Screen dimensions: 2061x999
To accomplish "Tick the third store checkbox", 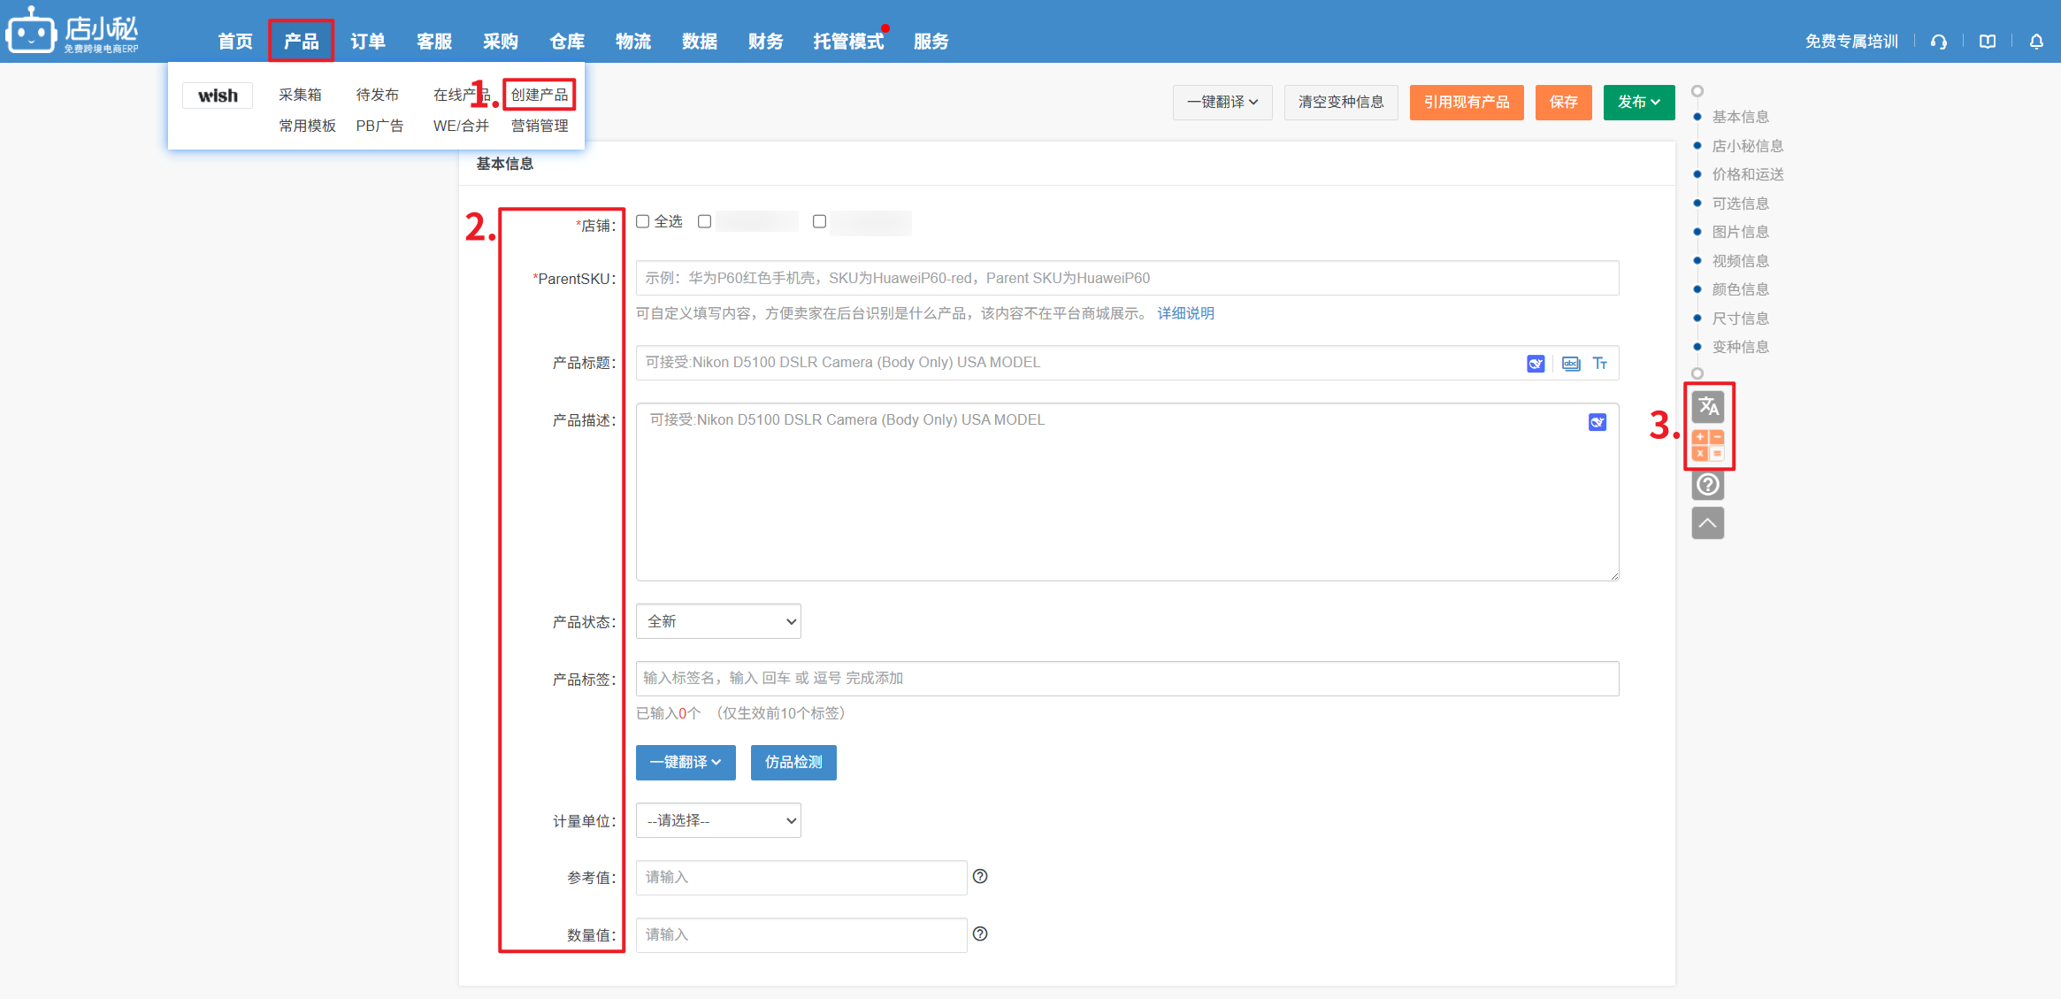I will point(820,221).
